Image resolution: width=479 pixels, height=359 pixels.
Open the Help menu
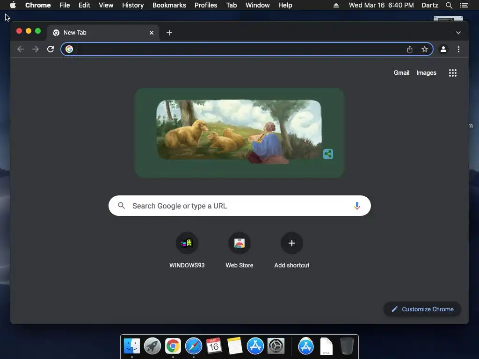click(285, 5)
